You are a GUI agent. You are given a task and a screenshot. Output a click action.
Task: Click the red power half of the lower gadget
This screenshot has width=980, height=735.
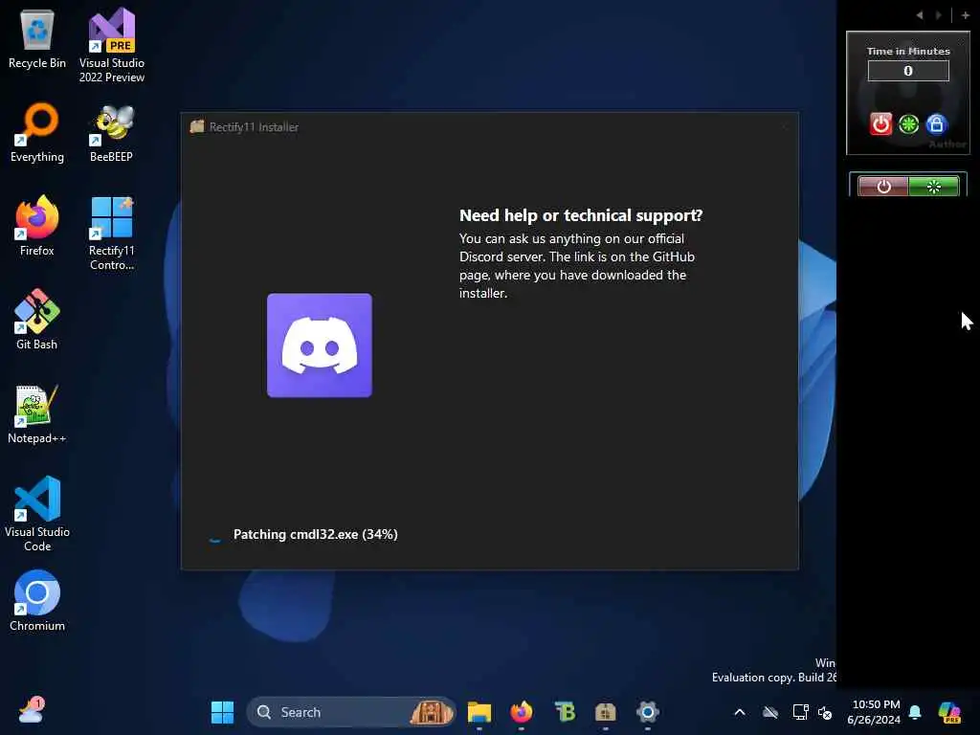click(883, 187)
